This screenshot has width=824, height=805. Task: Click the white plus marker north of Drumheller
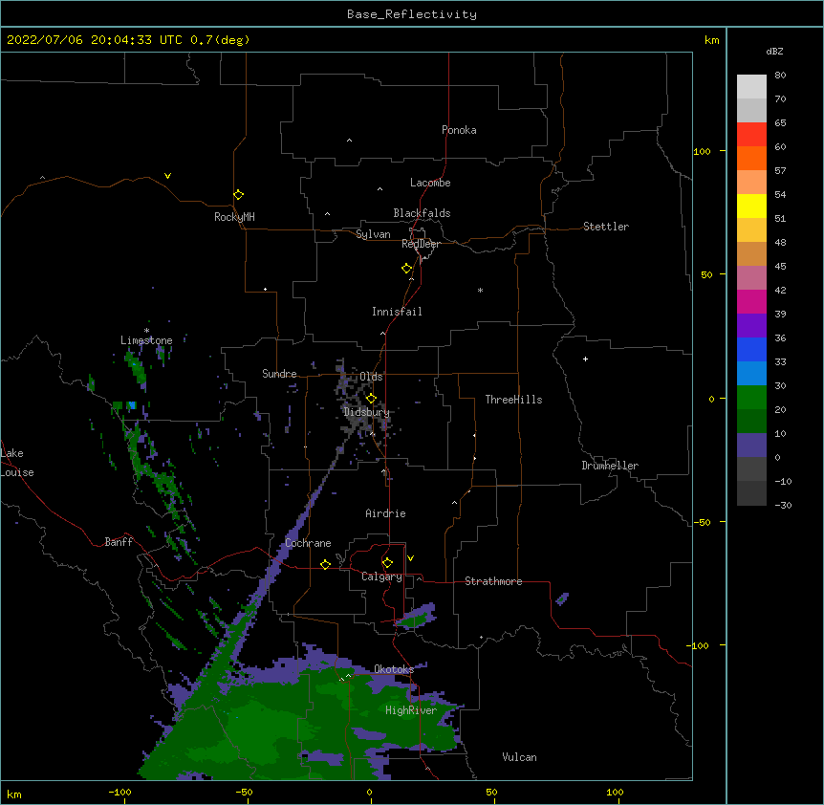[585, 359]
